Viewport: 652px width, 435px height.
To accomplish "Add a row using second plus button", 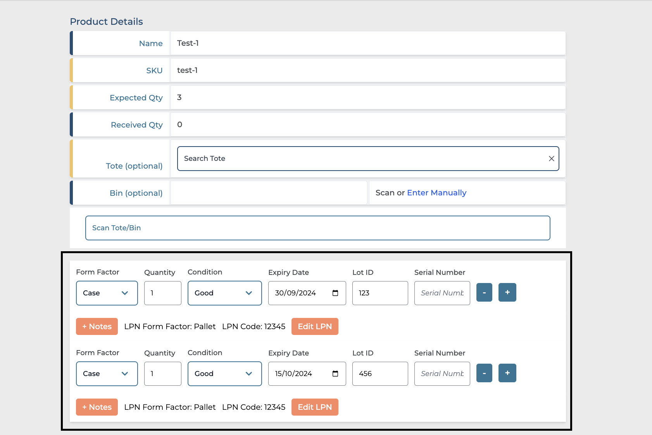I will click(507, 373).
